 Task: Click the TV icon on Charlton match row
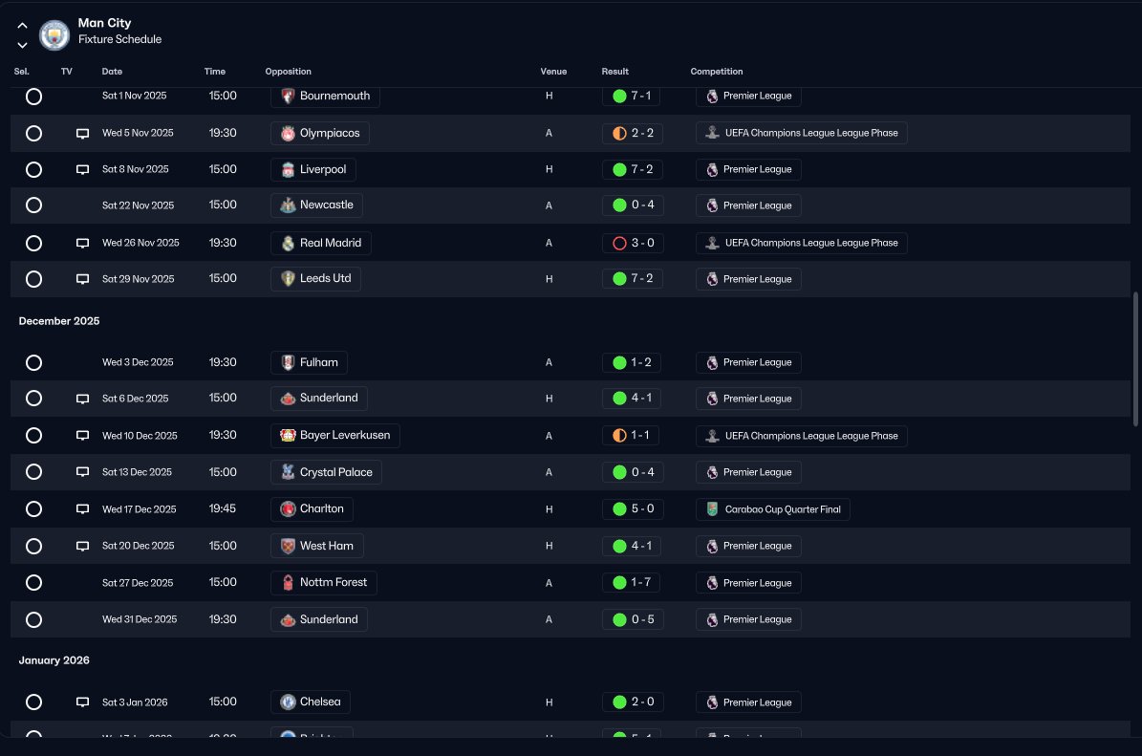tap(82, 509)
